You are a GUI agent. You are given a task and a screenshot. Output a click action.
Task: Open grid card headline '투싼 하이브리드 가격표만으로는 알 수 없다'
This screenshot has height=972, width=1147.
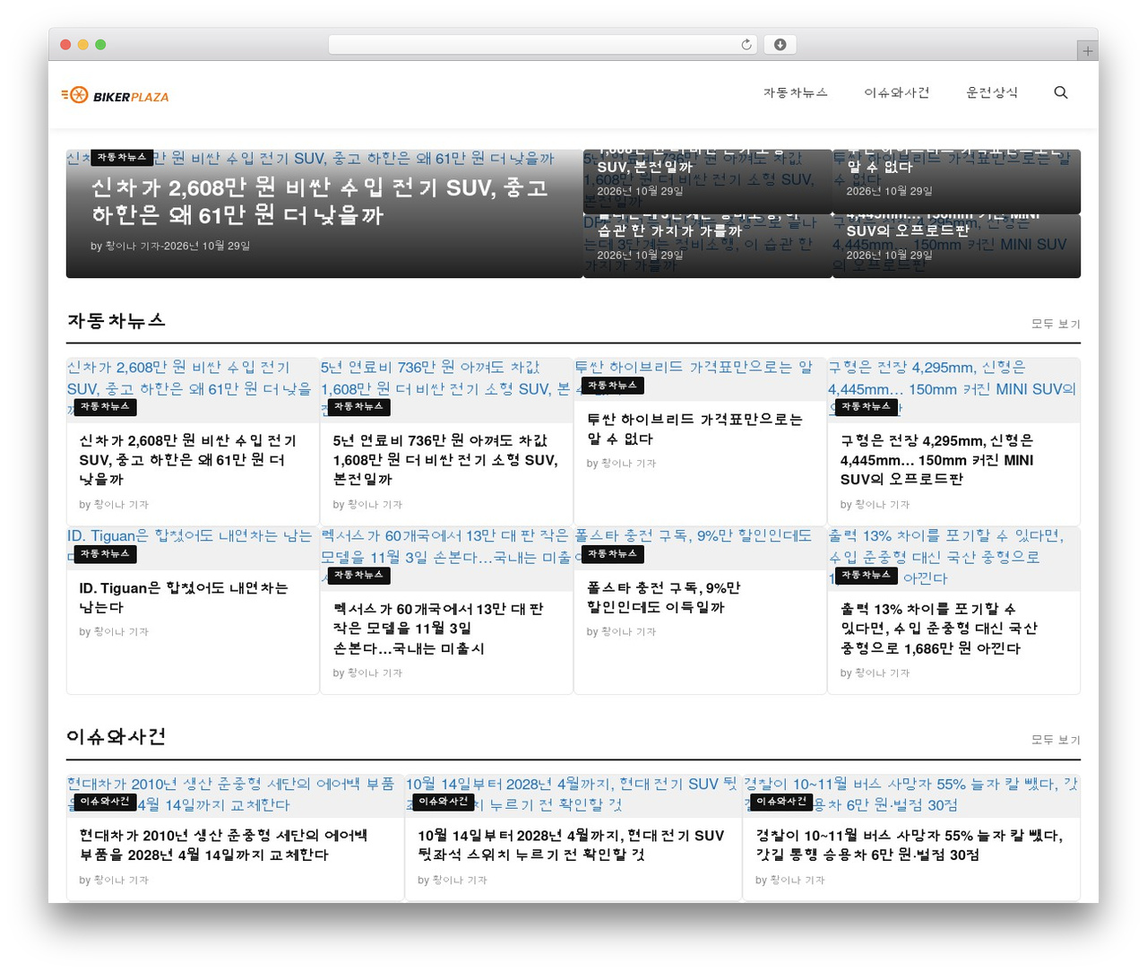coord(694,429)
